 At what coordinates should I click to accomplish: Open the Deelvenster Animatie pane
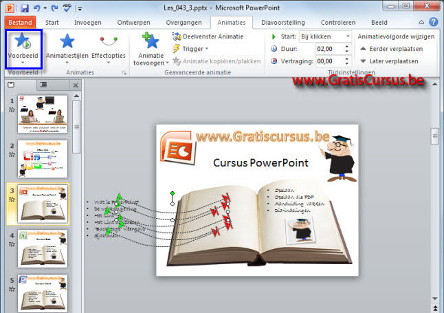pyautogui.click(x=208, y=36)
